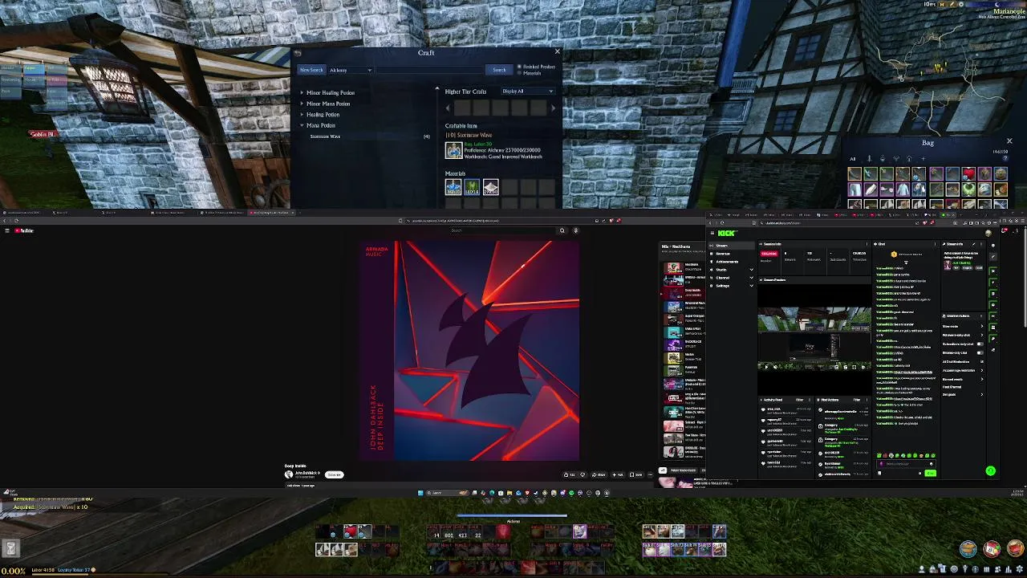Like the Deep Inside video
Viewport: 1027px width, 578px height.
click(568, 474)
